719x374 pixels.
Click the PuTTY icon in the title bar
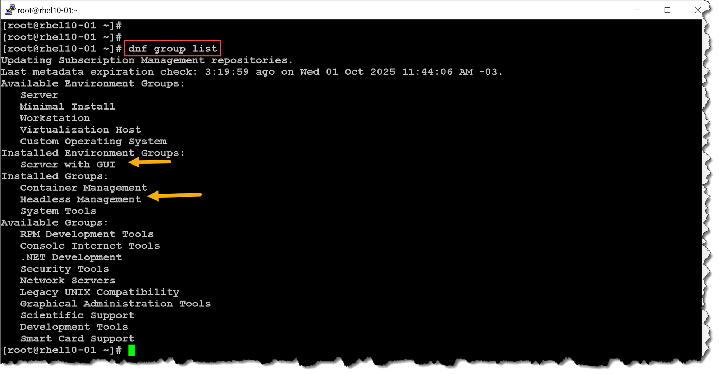click(x=10, y=10)
